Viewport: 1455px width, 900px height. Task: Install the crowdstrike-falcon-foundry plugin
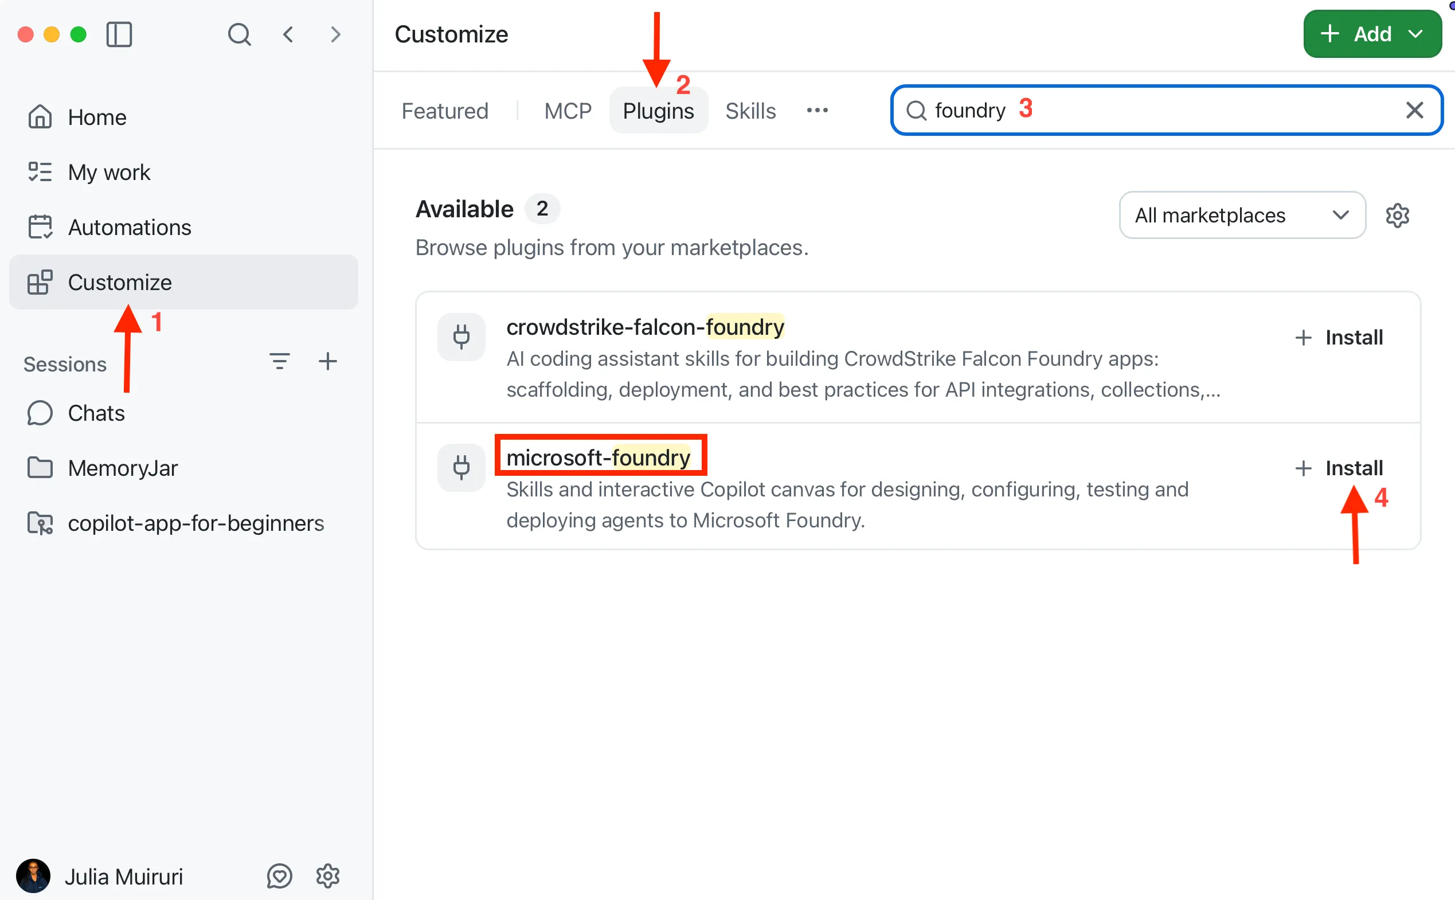point(1339,338)
